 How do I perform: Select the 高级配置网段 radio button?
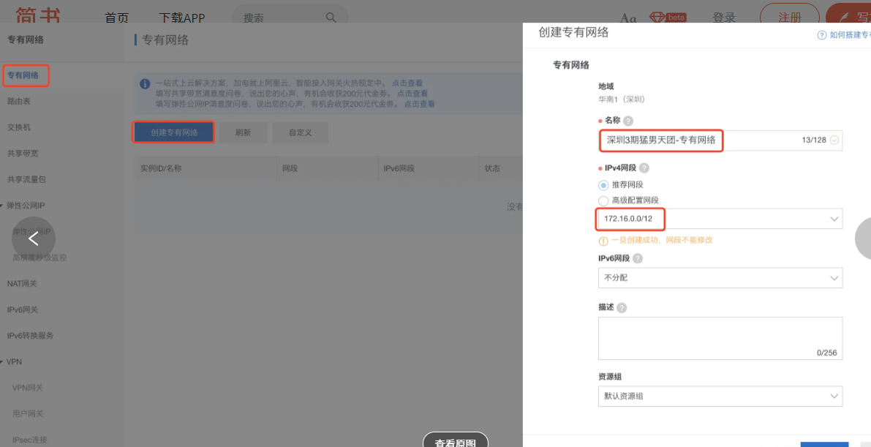(604, 200)
